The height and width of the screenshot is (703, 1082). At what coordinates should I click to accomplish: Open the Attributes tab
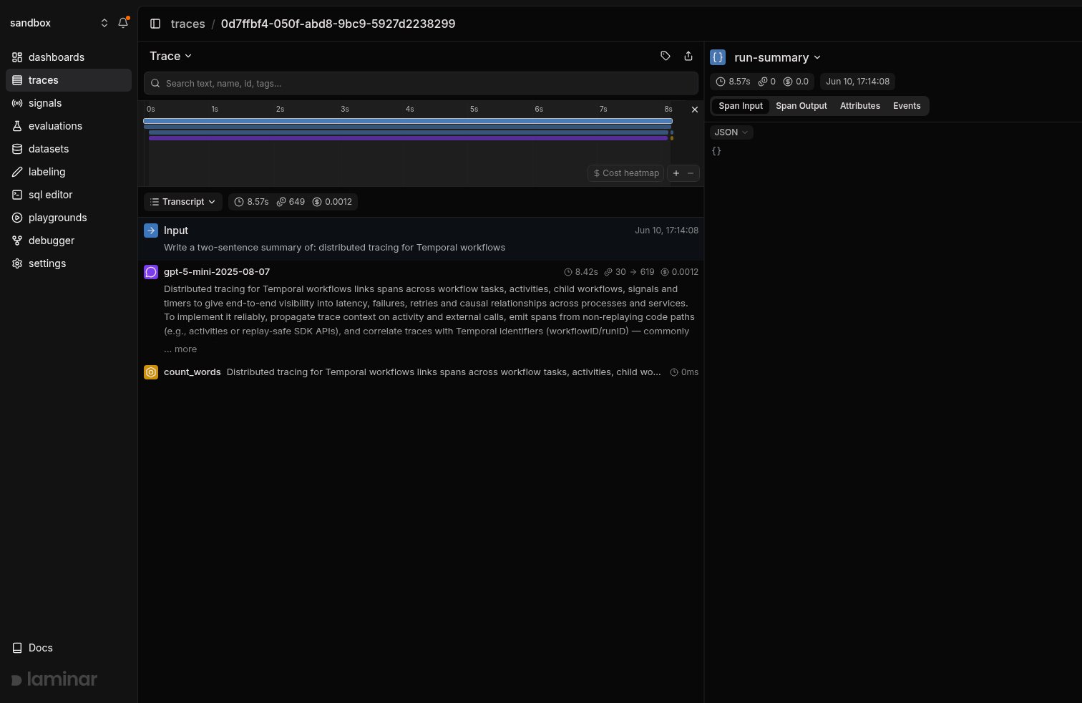point(860,106)
